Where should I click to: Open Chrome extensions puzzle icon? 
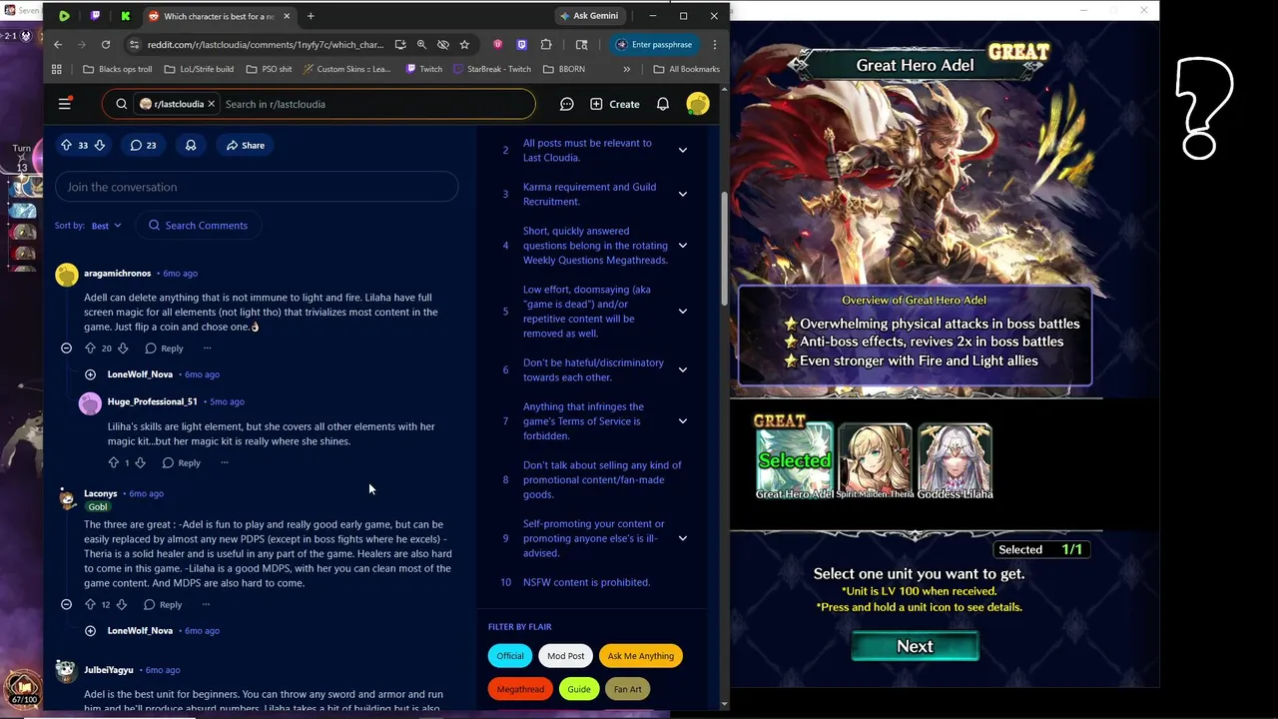tap(546, 45)
